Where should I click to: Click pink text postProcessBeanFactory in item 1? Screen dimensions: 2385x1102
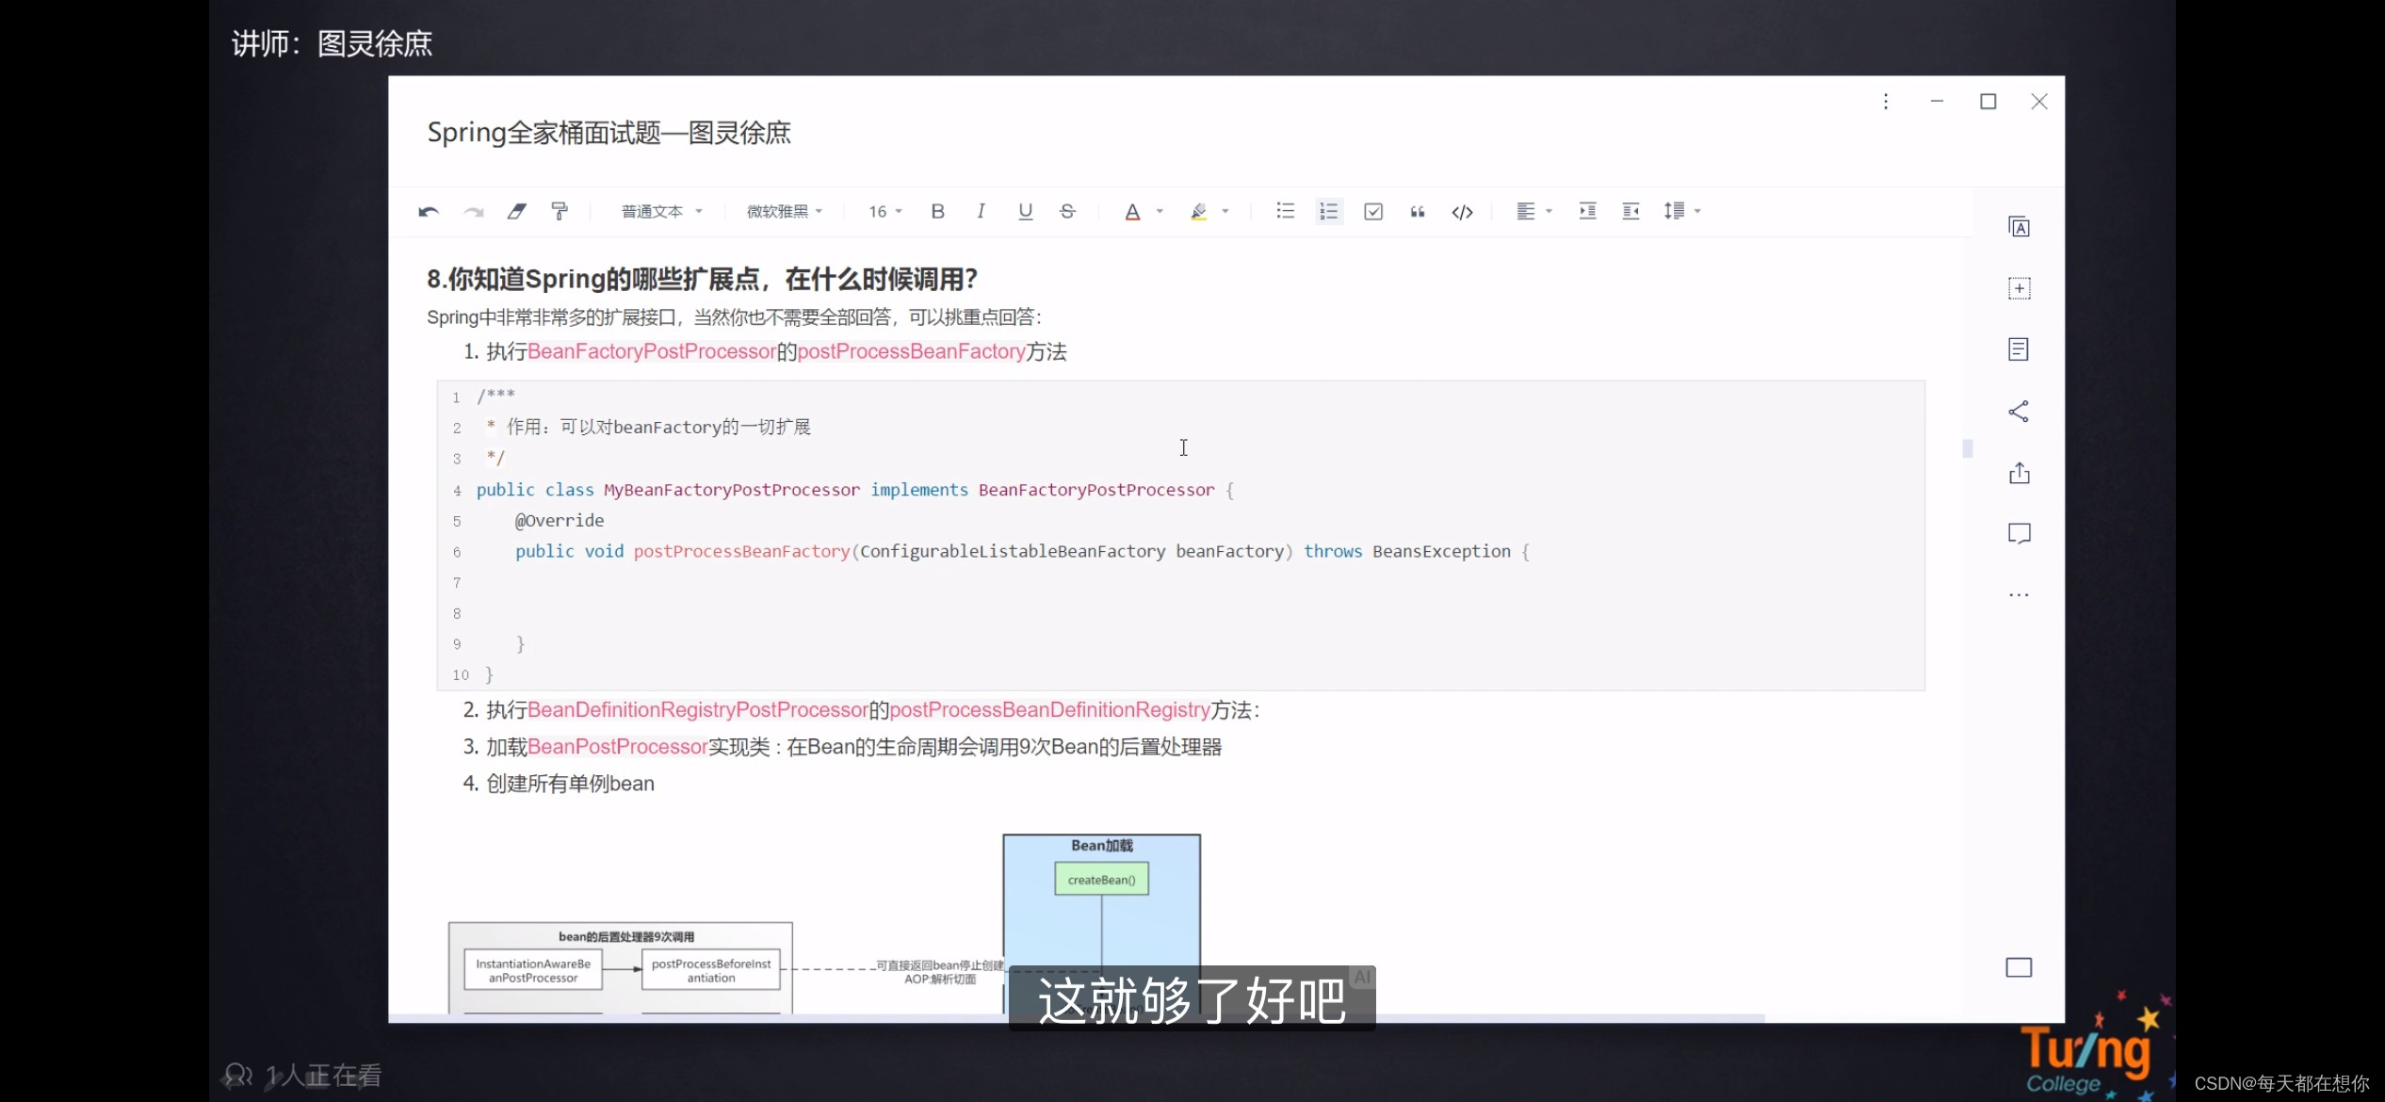(x=911, y=351)
